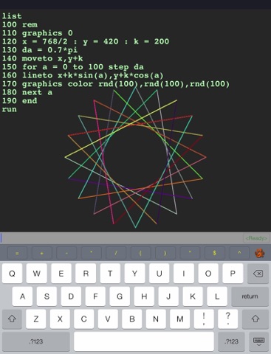The image size is (271, 354).
Task: Tap the T key
Action: coord(110,274)
